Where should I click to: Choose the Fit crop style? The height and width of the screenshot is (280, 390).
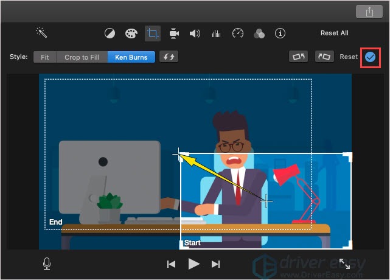[x=45, y=57]
